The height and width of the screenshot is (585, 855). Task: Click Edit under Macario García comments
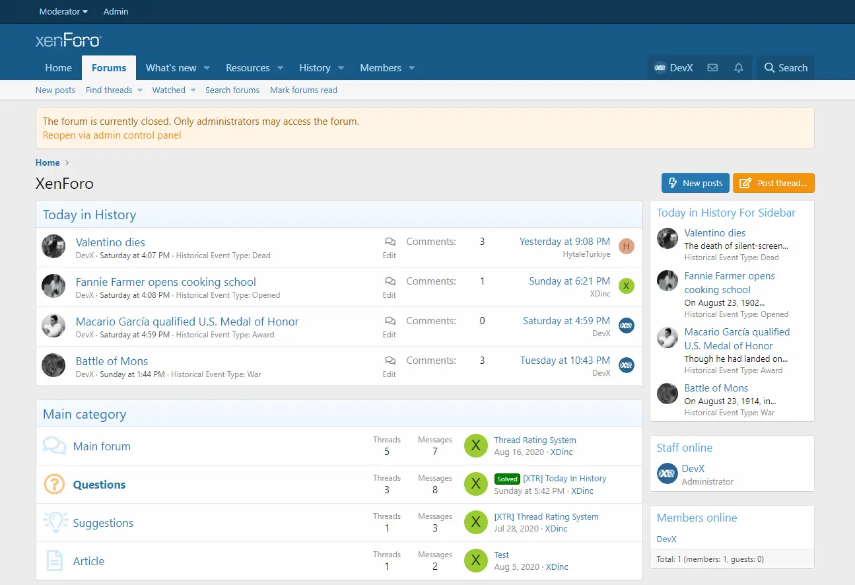coord(390,335)
